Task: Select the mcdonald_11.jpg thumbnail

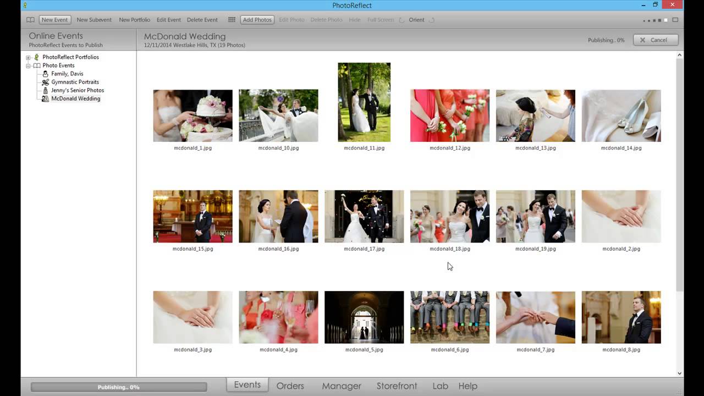Action: 364,102
